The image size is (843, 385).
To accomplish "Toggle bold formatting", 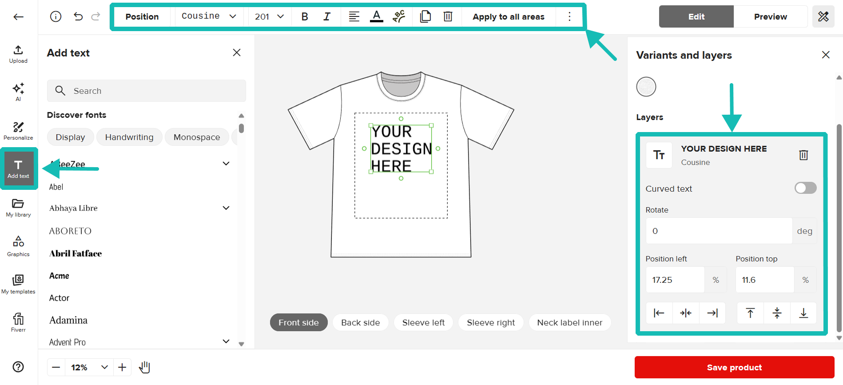I will click(x=305, y=16).
